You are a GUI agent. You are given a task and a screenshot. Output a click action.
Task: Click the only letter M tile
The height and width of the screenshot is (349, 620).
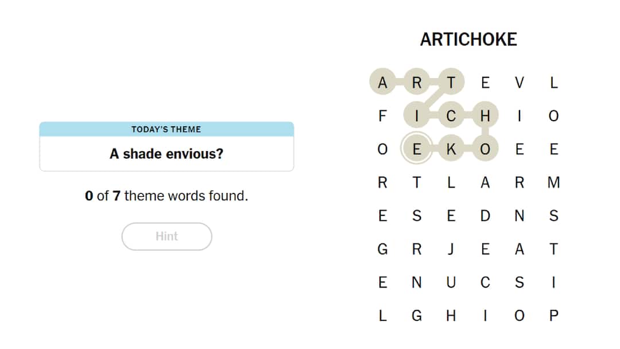(x=555, y=182)
